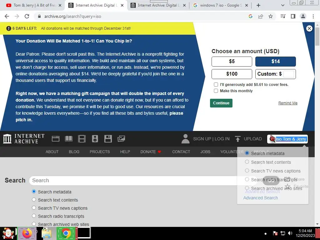Open the CONTACT menu item
Screen dimensions: 320x240
coord(181,152)
